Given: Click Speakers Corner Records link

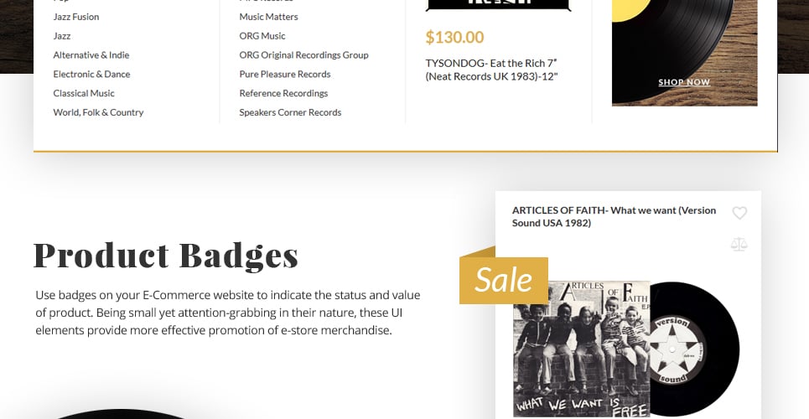Looking at the screenshot, I should coord(290,112).
